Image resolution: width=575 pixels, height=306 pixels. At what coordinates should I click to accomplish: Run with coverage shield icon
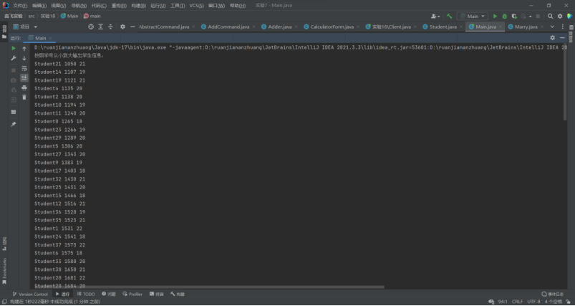click(x=514, y=16)
